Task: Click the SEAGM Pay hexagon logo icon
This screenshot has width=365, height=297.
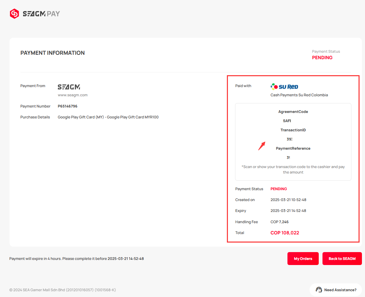Action: 14,14
